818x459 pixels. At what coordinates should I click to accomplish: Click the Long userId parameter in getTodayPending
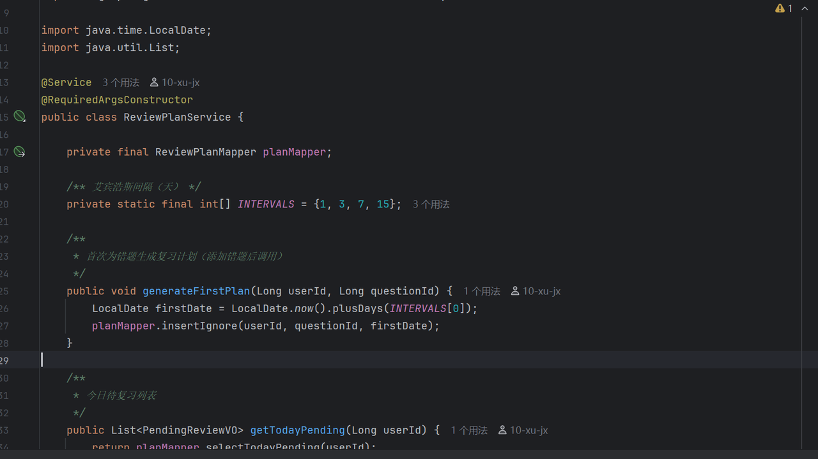389,430
